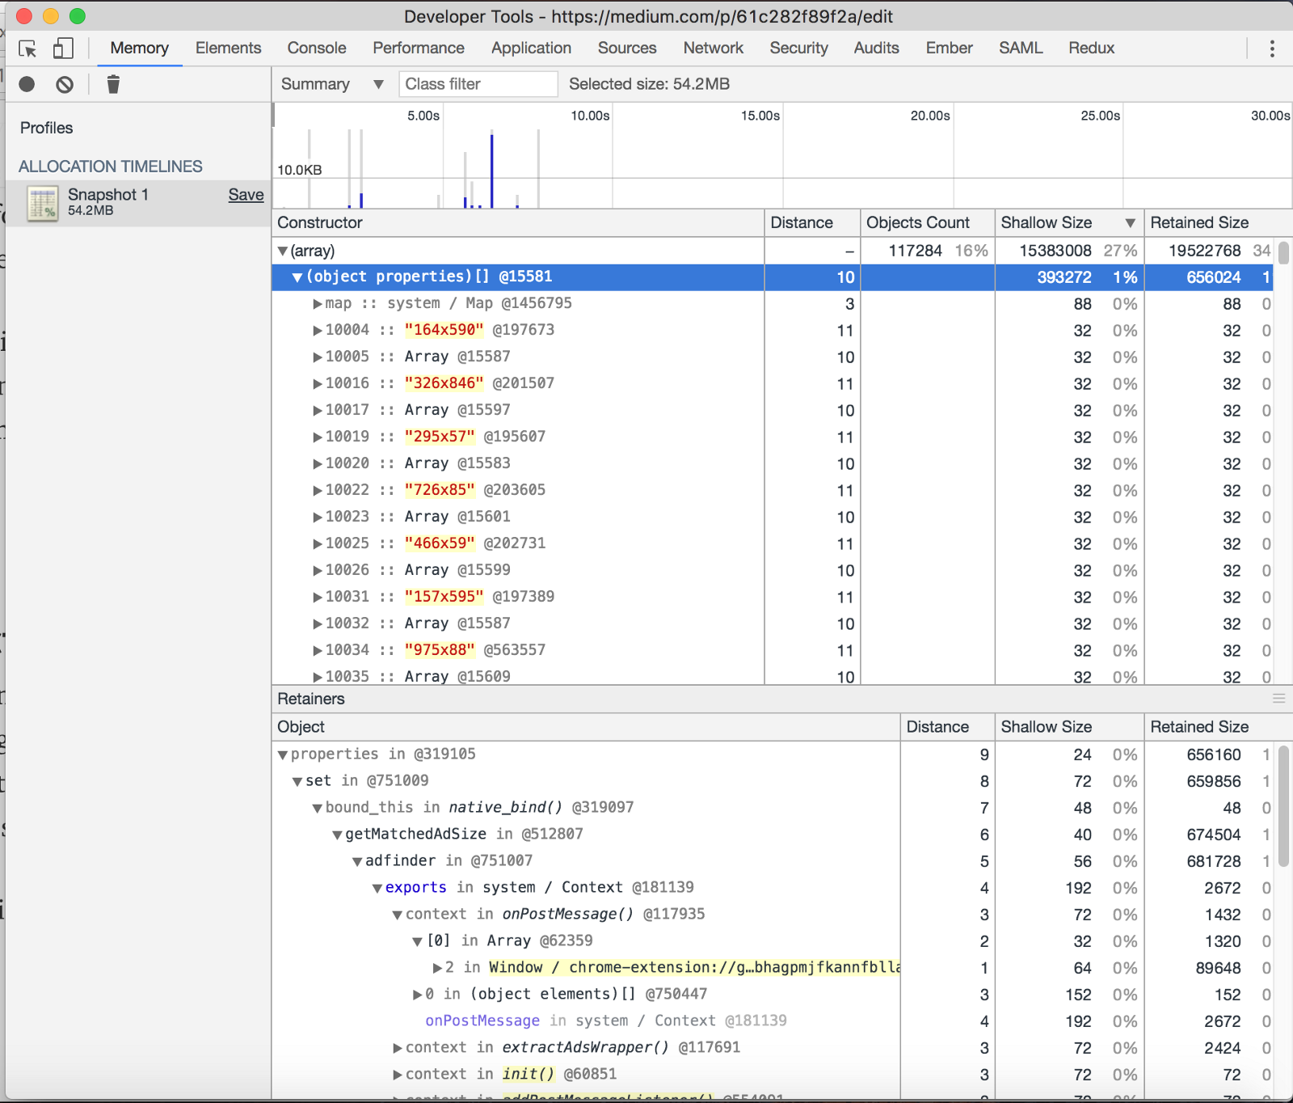
Task: Click the inspect element picker icon
Action: (x=27, y=49)
